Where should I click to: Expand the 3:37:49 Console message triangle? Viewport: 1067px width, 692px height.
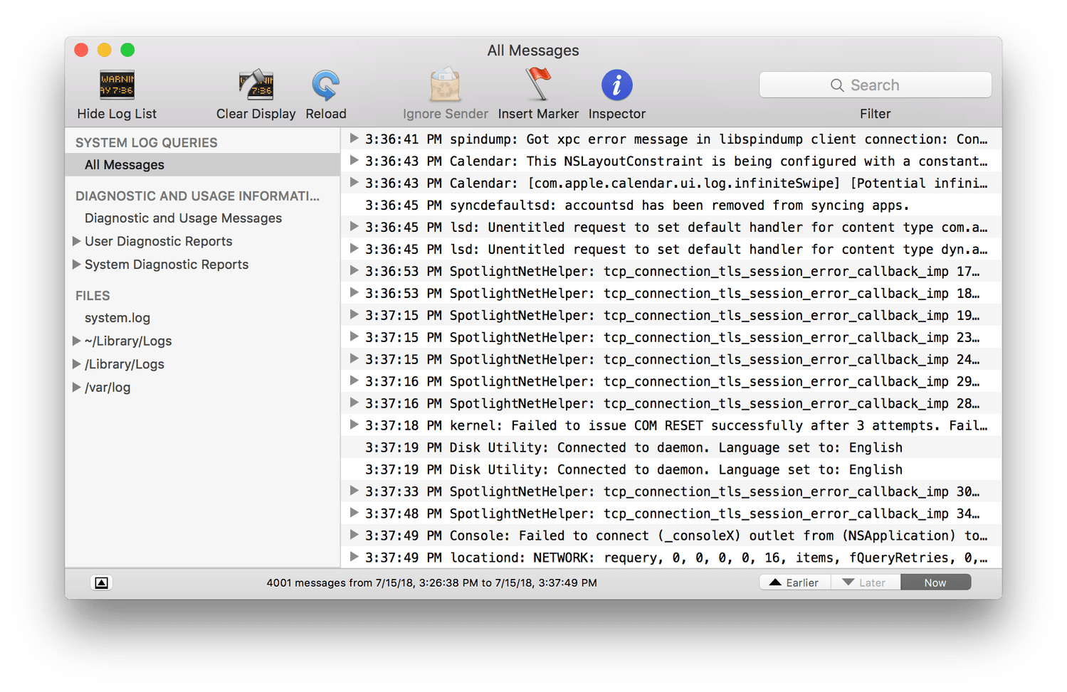354,535
